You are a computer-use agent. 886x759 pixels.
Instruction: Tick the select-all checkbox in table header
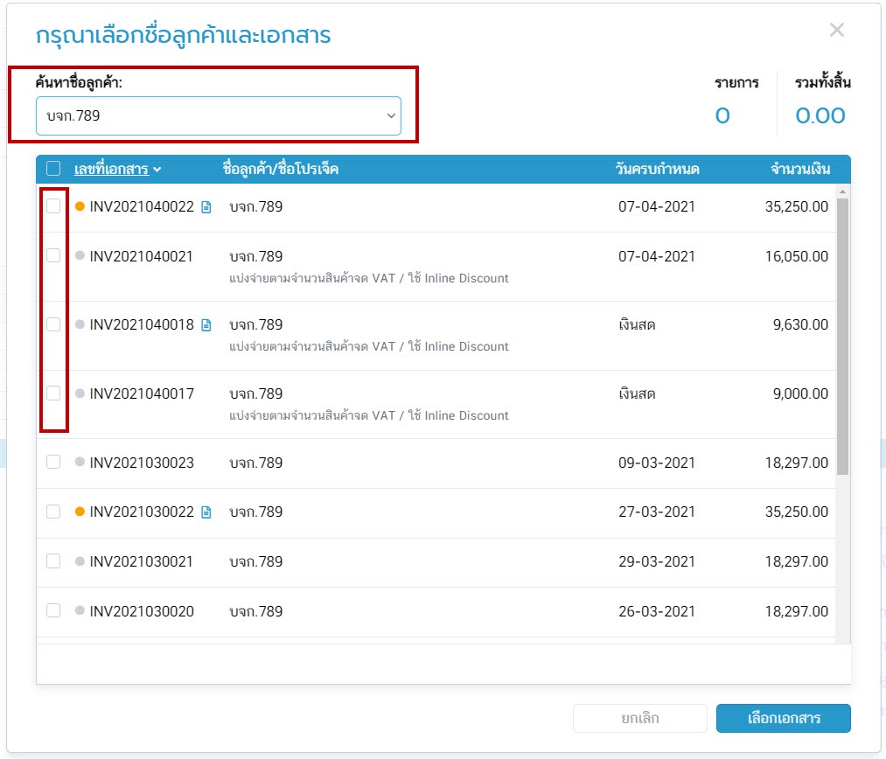click(53, 169)
